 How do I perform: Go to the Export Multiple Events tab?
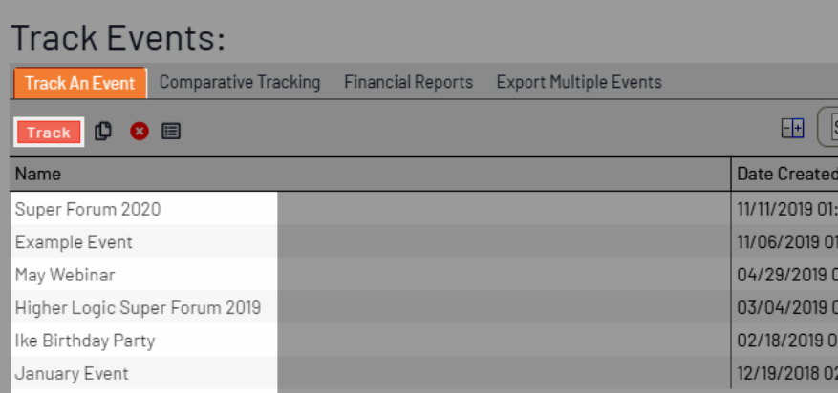[x=579, y=82]
